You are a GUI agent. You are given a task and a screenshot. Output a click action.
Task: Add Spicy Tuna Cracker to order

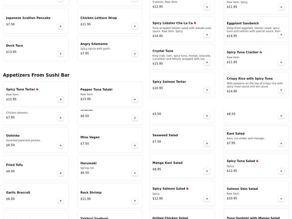pyautogui.click(x=281, y=62)
